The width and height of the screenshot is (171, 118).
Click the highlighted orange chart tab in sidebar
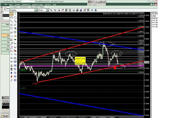5,35
